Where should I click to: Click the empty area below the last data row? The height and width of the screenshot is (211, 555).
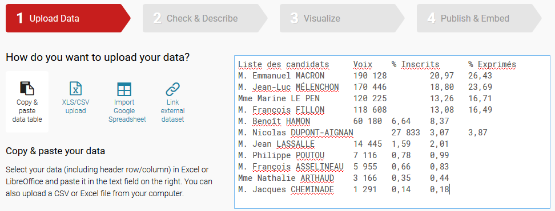392,201
